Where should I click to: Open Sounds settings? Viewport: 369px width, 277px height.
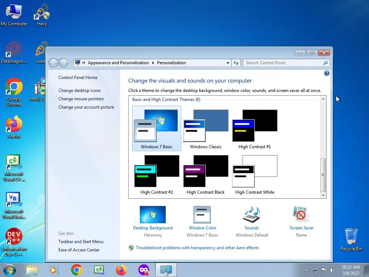252,221
